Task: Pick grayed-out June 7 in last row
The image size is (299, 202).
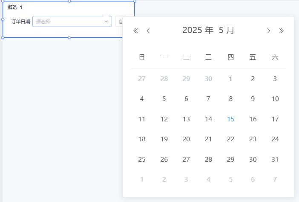Action: (x=275, y=180)
